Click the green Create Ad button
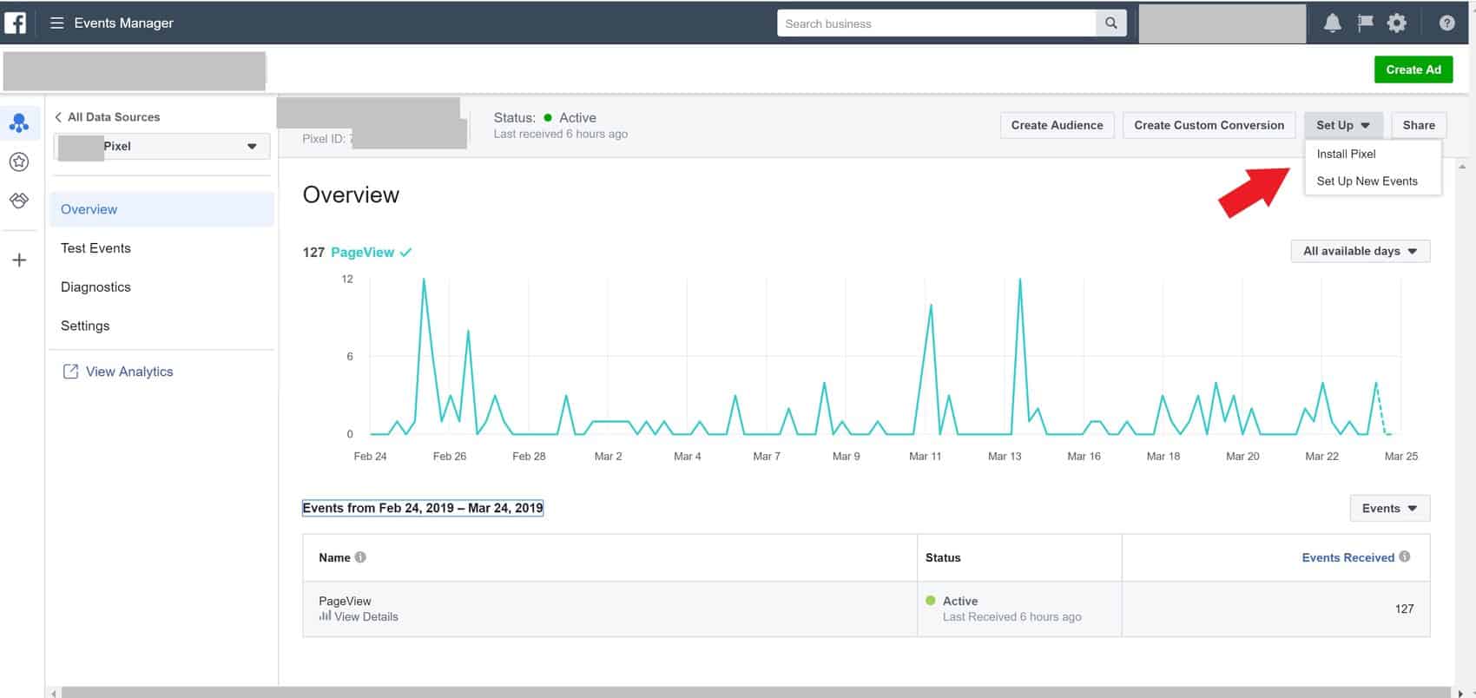 (1413, 69)
